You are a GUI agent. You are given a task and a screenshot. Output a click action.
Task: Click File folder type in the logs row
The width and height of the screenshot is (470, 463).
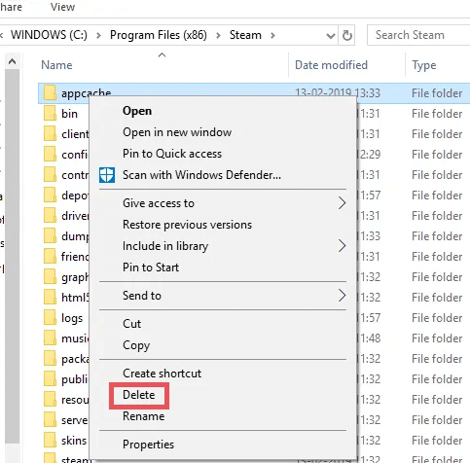[437, 318]
